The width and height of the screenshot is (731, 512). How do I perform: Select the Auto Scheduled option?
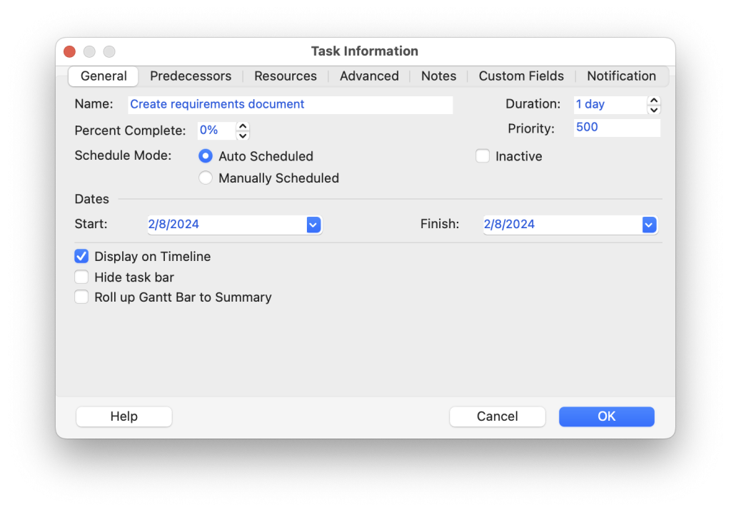pyautogui.click(x=206, y=156)
